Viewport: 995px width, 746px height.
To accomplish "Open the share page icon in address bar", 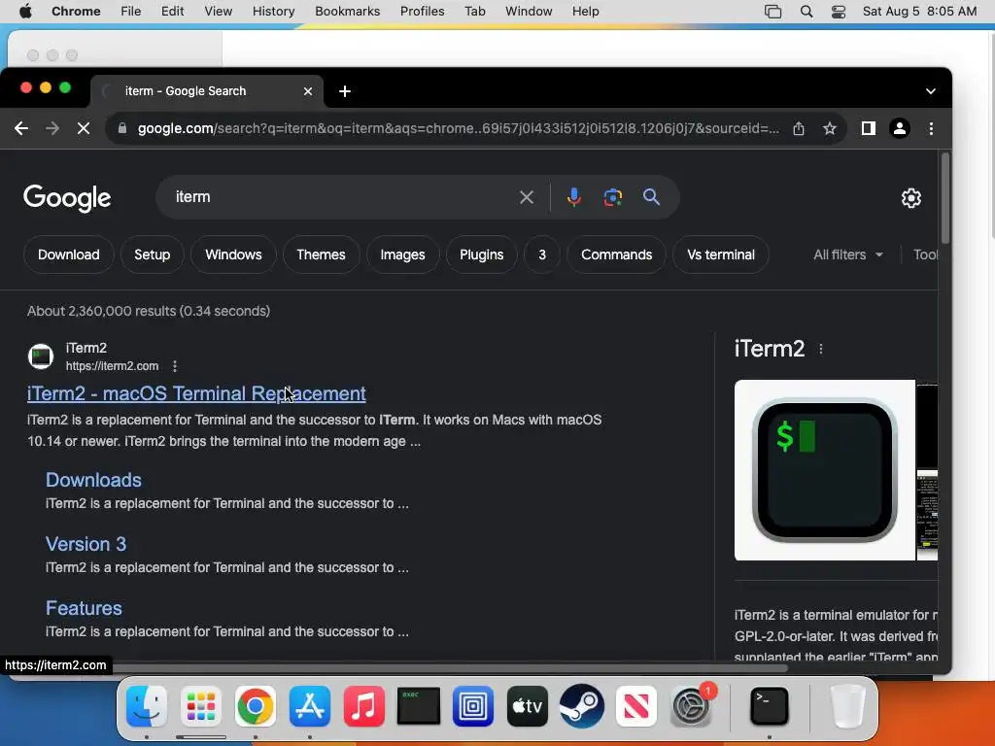I will point(799,129).
